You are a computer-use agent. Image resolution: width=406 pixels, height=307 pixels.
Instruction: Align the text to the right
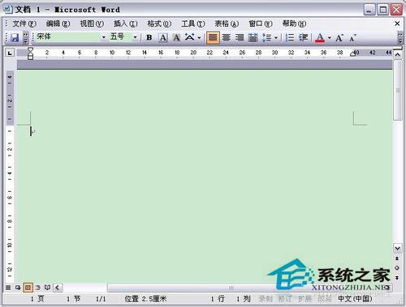click(x=240, y=37)
